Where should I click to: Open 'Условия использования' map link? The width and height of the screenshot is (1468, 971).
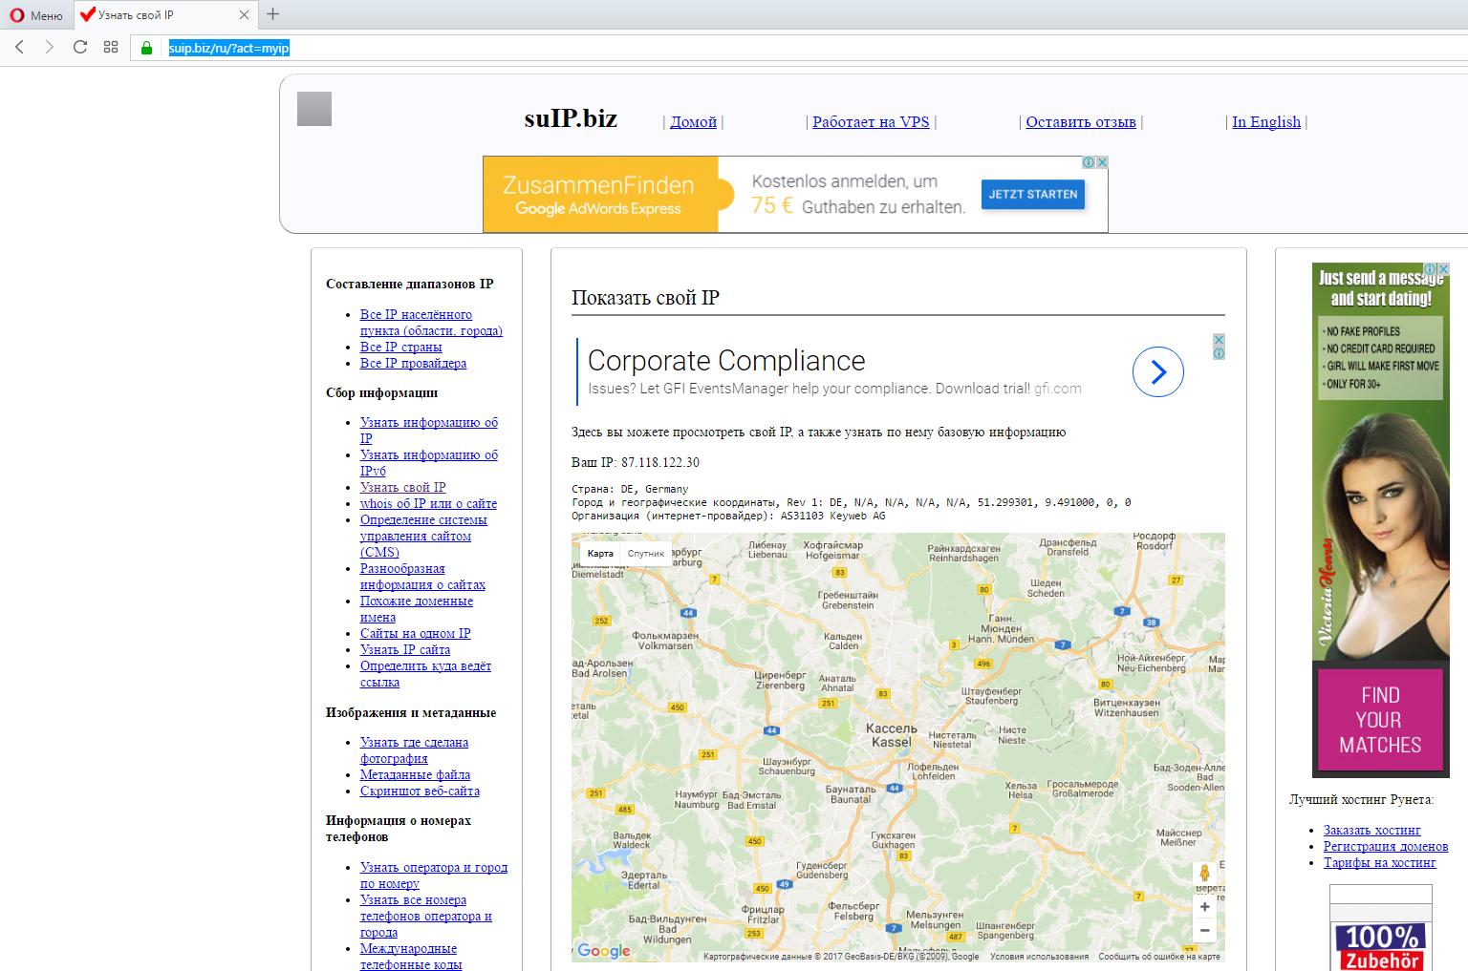pyautogui.click(x=1039, y=956)
